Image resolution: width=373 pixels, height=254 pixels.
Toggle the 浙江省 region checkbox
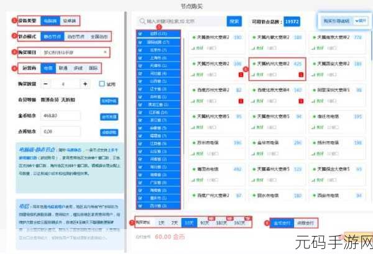click(x=140, y=120)
